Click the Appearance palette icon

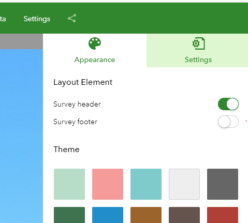(x=95, y=43)
